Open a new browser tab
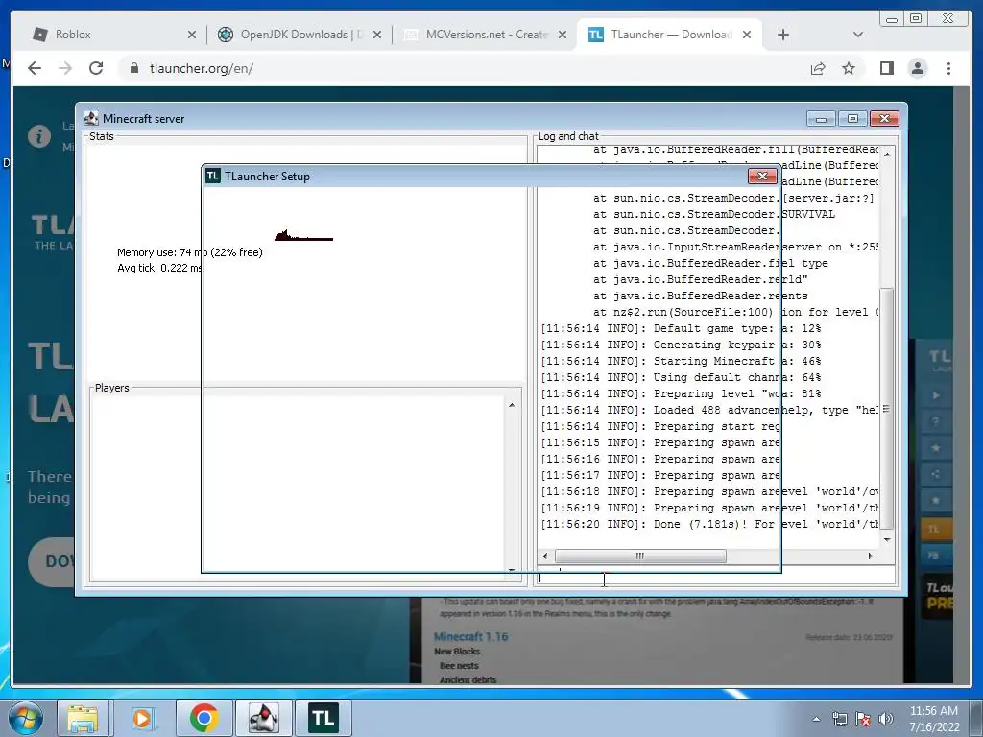The height and width of the screenshot is (737, 983). click(x=783, y=35)
